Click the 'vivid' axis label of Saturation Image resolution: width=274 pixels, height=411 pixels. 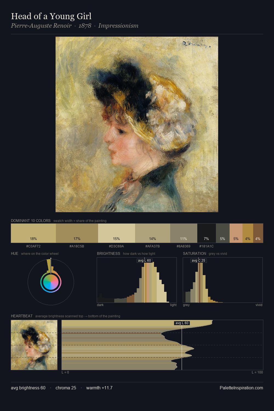(x=259, y=305)
